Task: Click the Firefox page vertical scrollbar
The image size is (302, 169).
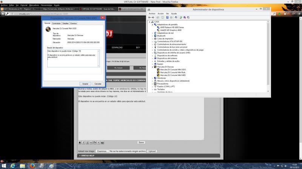Action: pos(300,88)
